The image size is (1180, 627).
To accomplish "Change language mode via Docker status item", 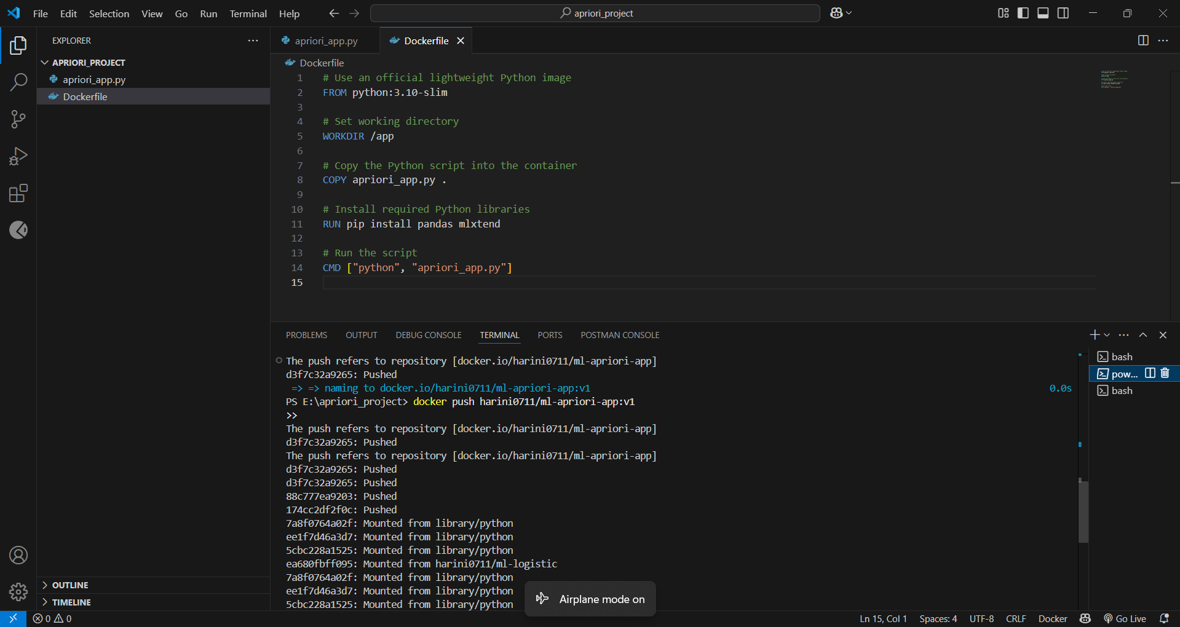I will [1053, 618].
